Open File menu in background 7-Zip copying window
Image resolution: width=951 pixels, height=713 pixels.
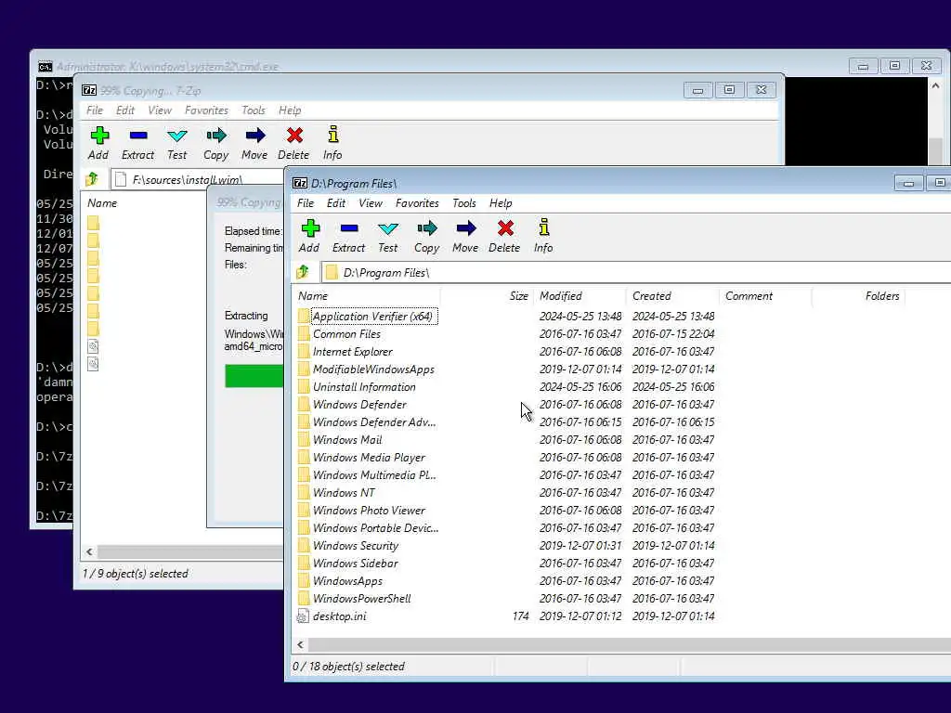[x=95, y=110]
